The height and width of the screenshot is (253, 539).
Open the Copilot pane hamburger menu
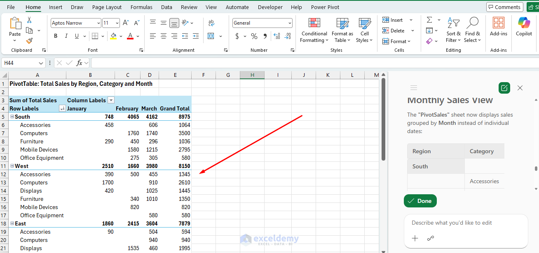tap(414, 87)
